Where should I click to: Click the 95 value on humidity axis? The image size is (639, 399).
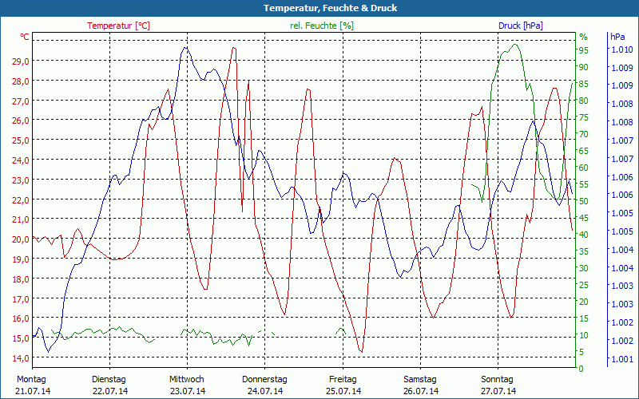tap(584, 49)
